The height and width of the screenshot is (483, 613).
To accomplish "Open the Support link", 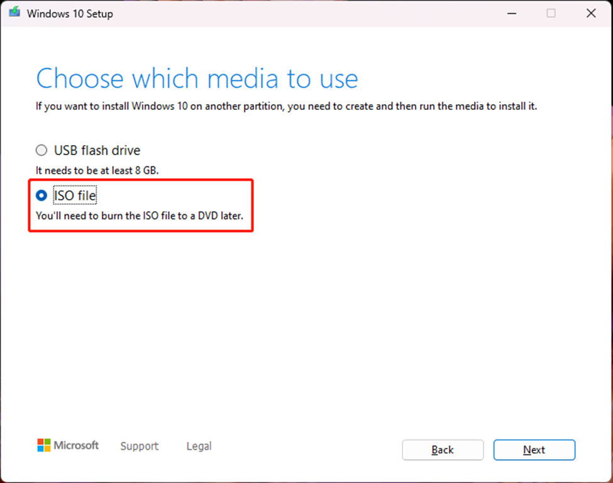I will click(x=139, y=446).
